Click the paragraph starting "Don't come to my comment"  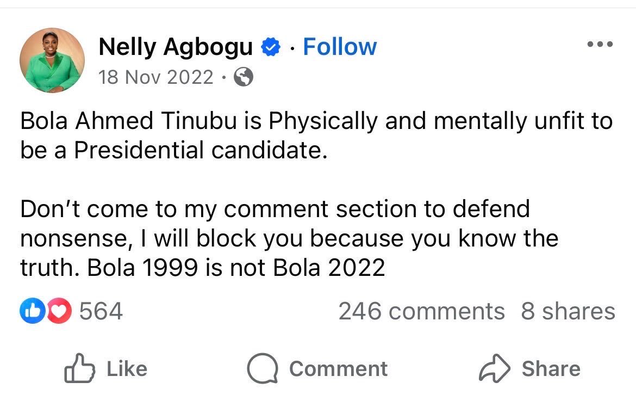[288, 238]
